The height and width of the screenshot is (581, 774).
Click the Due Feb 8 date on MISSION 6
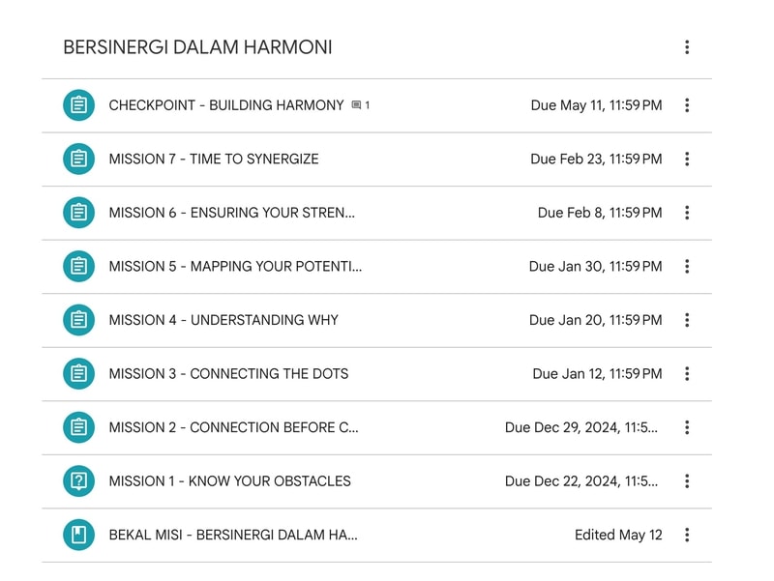[x=600, y=213]
